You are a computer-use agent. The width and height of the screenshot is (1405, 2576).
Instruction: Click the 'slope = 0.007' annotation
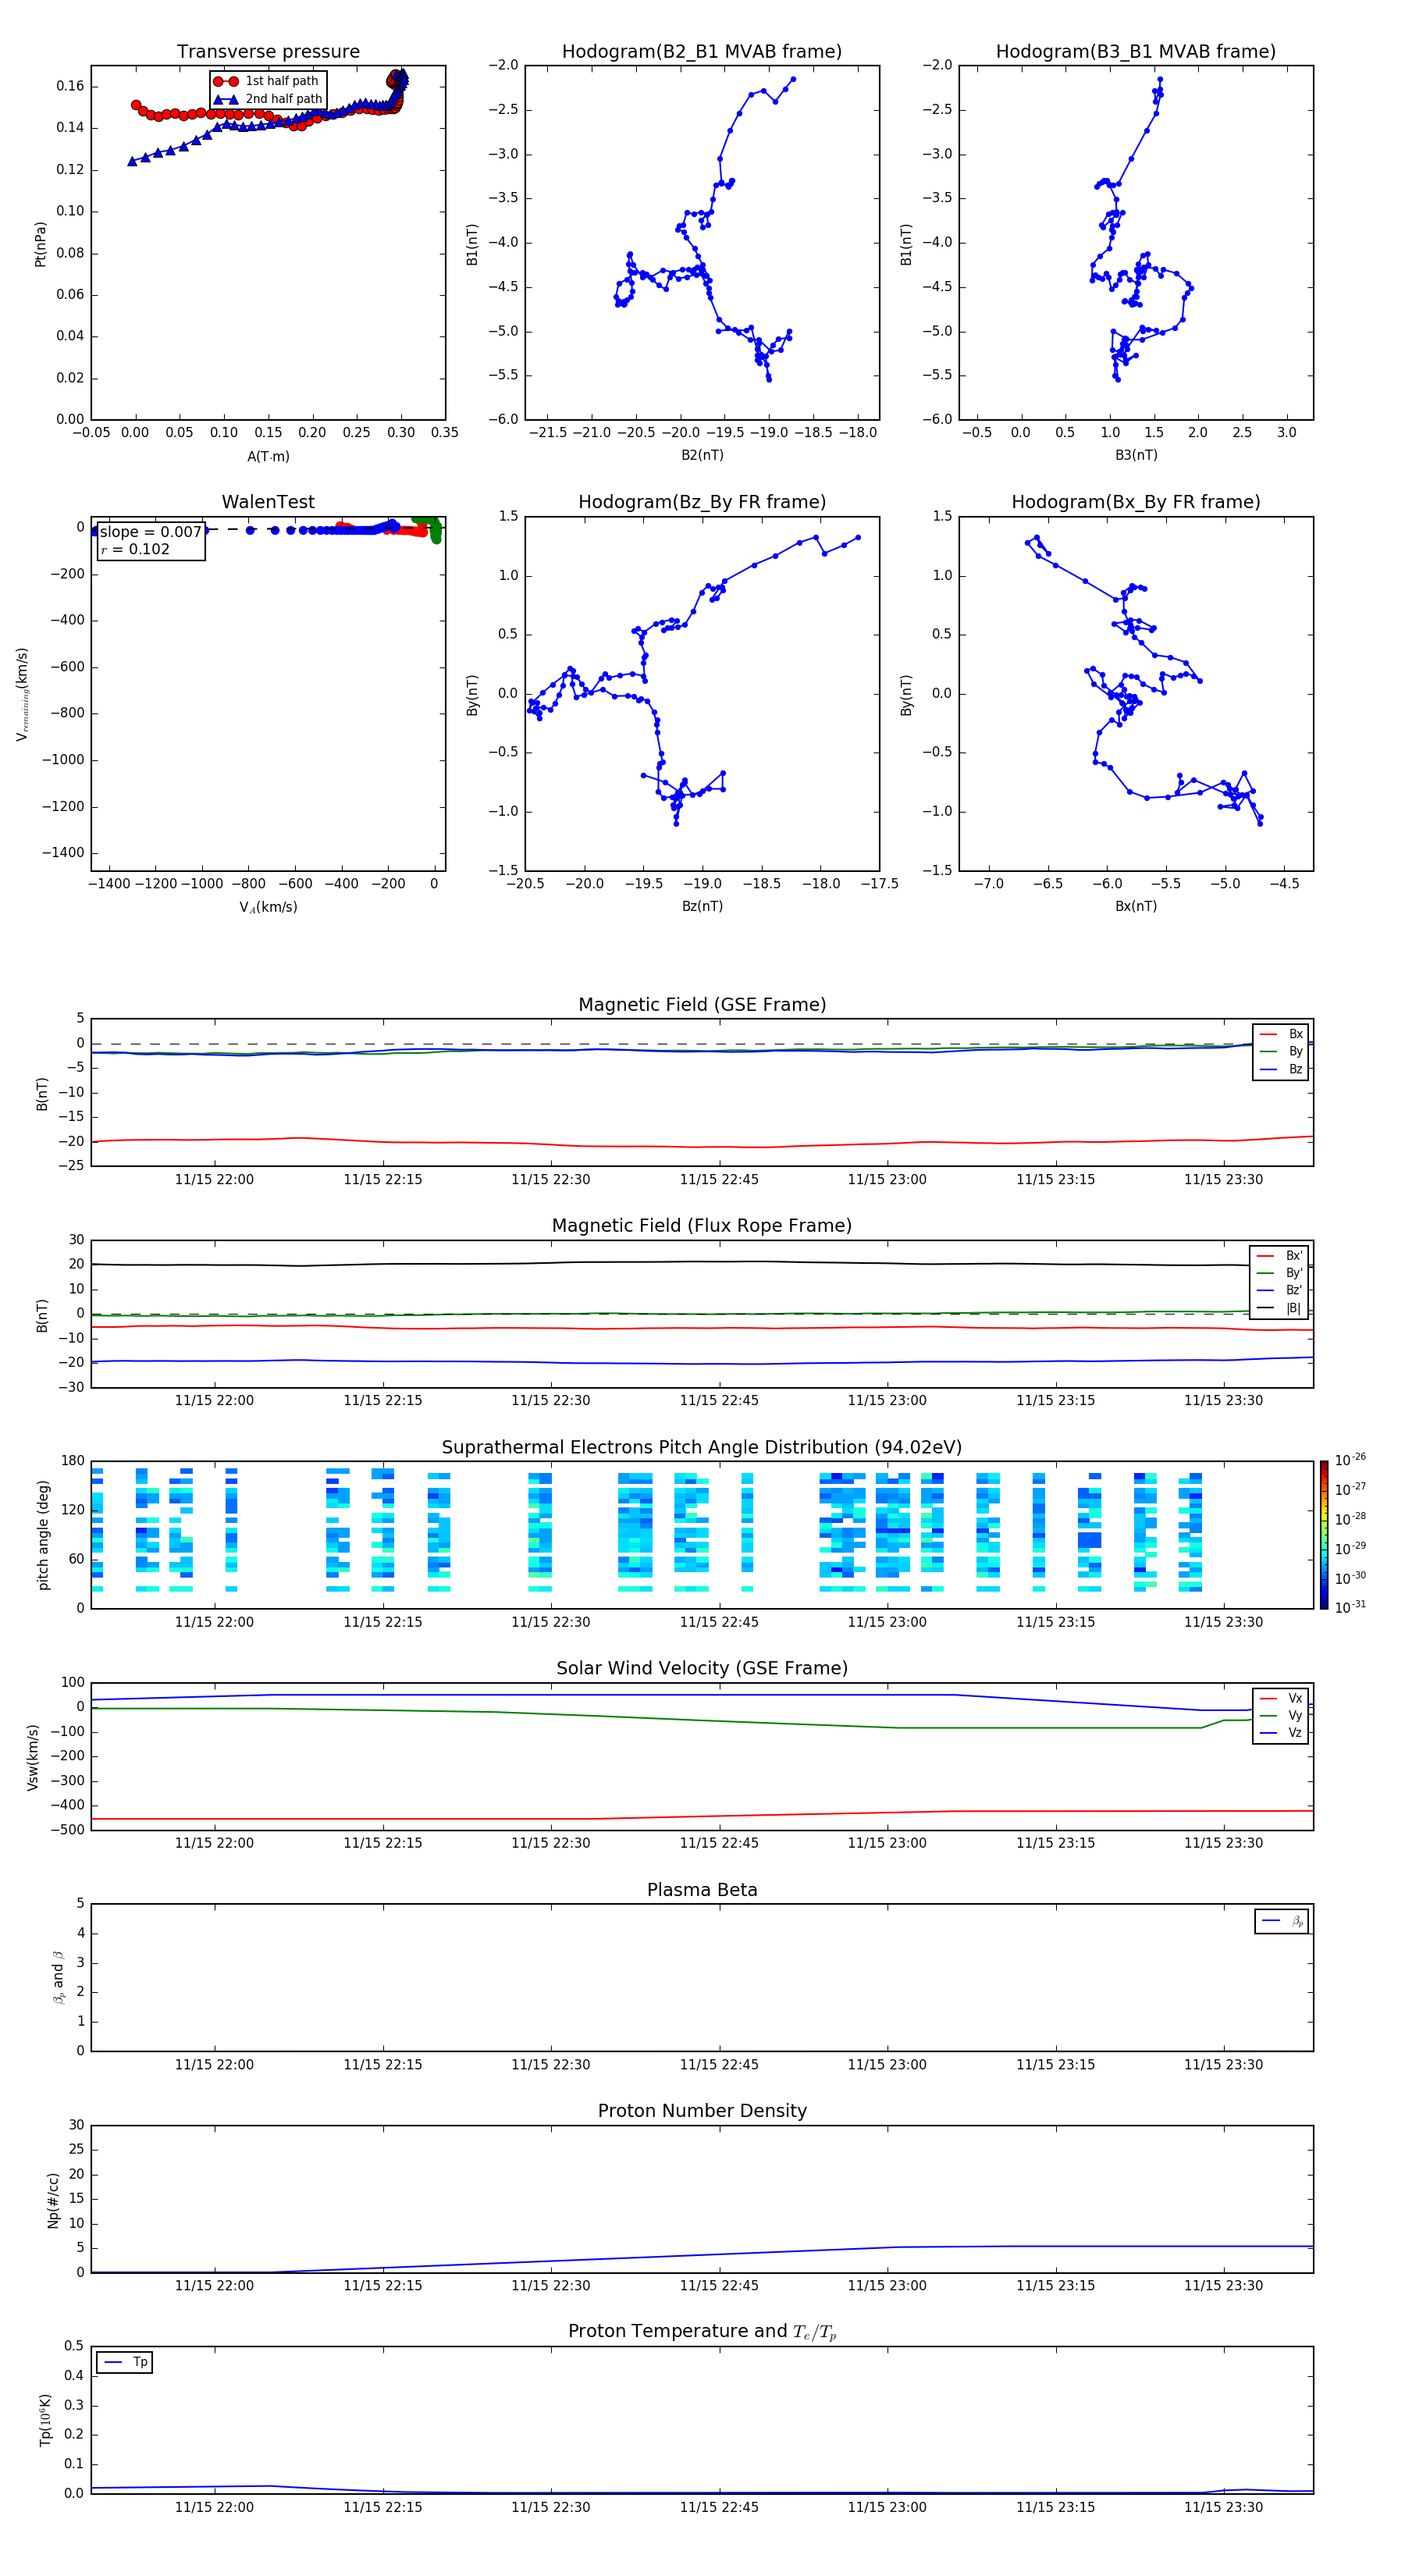point(151,532)
